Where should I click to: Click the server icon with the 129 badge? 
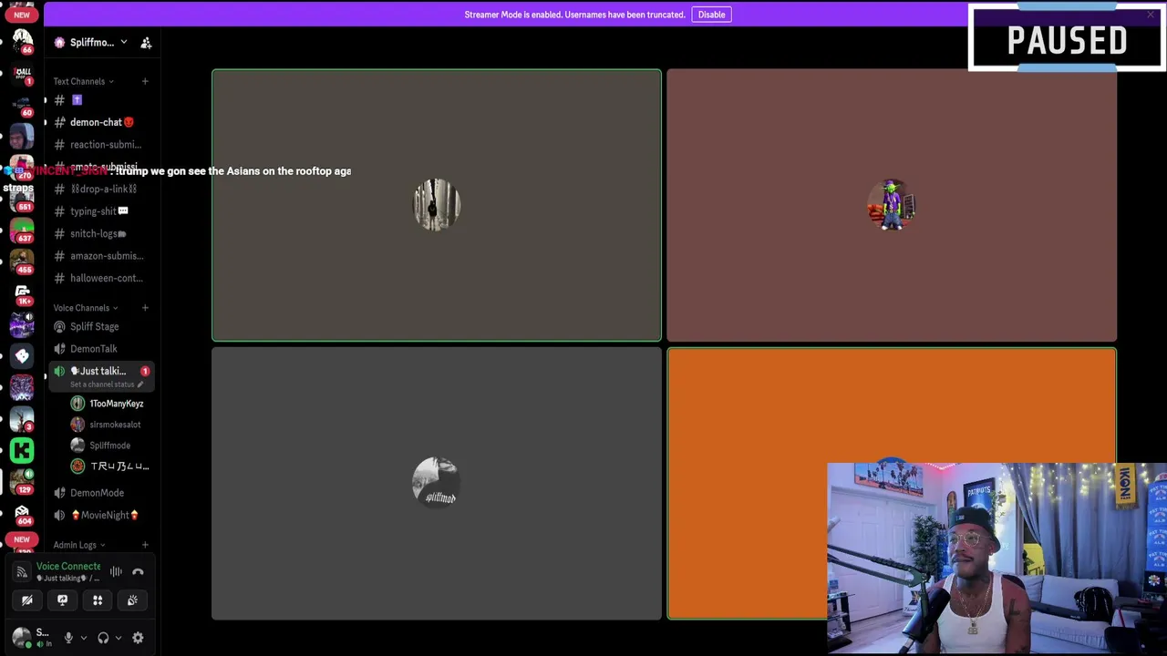point(22,482)
